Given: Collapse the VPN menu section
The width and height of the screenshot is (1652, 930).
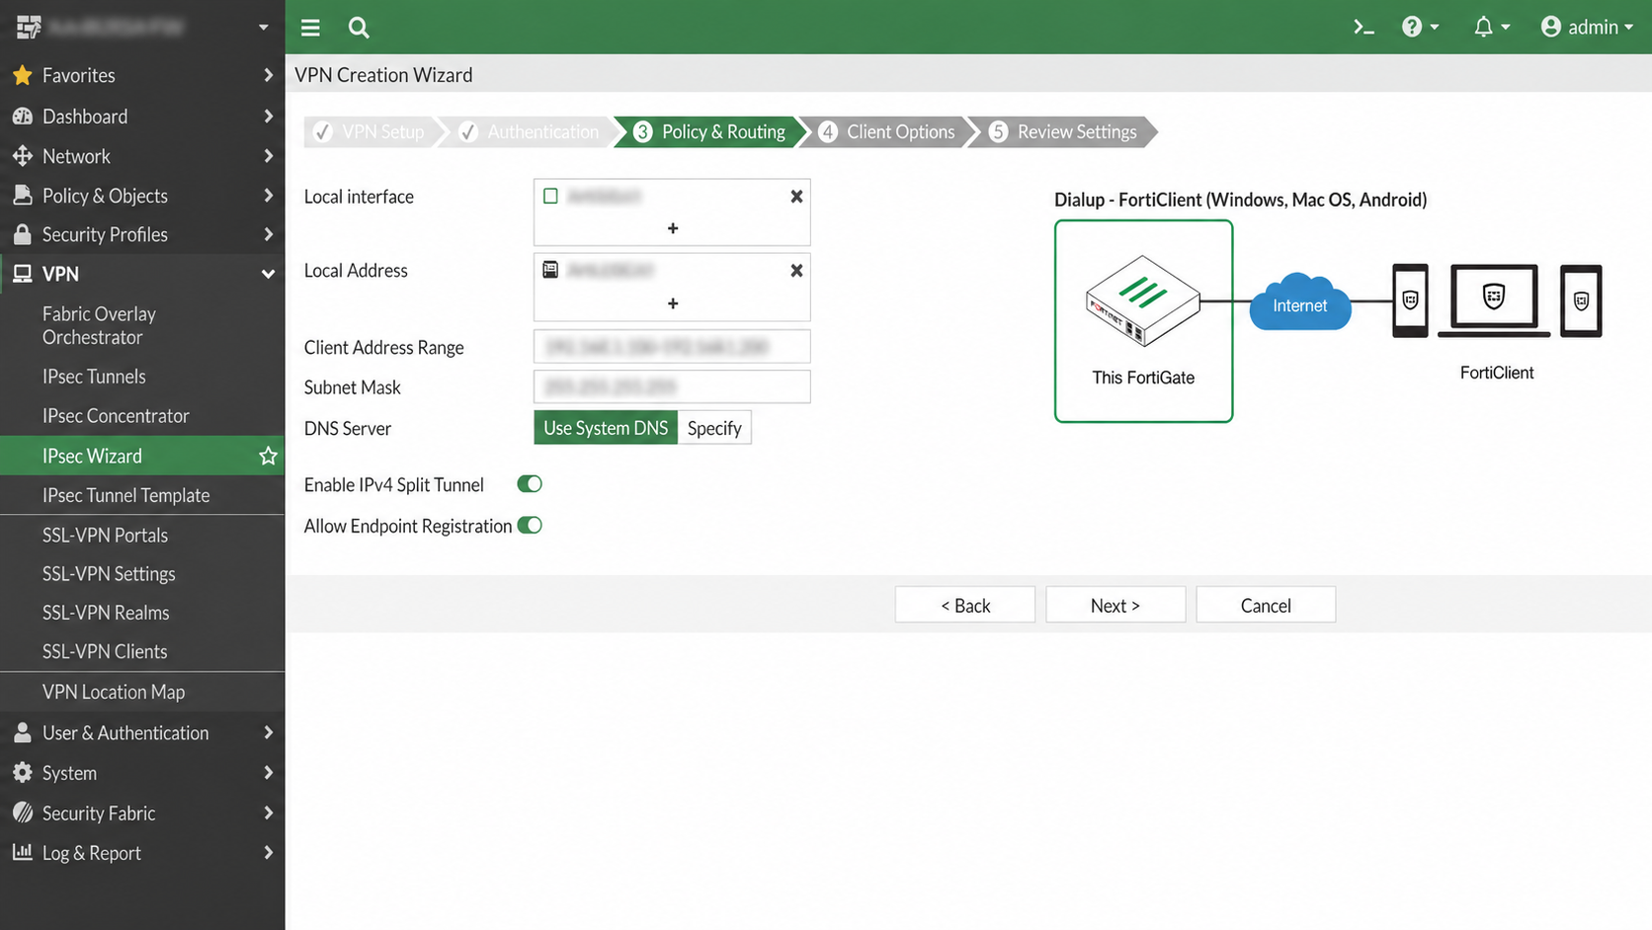Looking at the screenshot, I should pyautogui.click(x=142, y=274).
